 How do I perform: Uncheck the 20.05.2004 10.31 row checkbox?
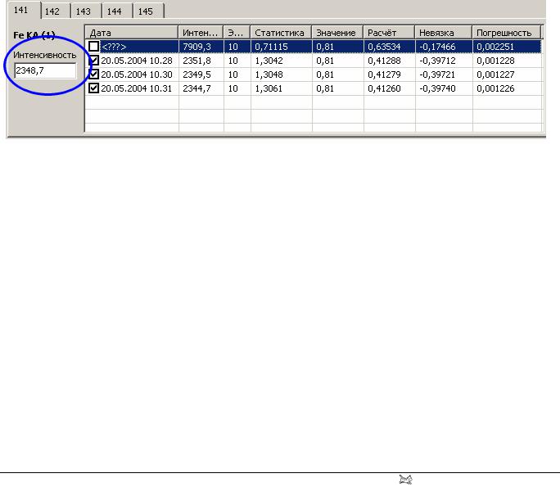(x=93, y=88)
